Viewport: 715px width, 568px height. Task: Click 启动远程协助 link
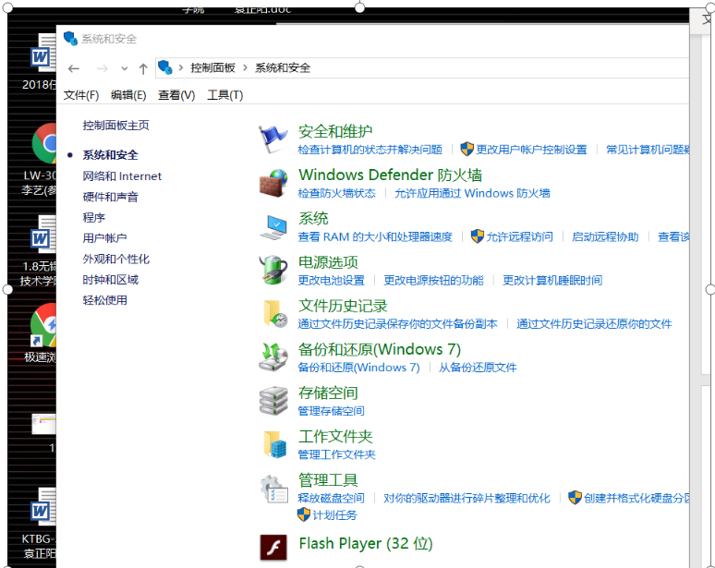[x=606, y=236]
